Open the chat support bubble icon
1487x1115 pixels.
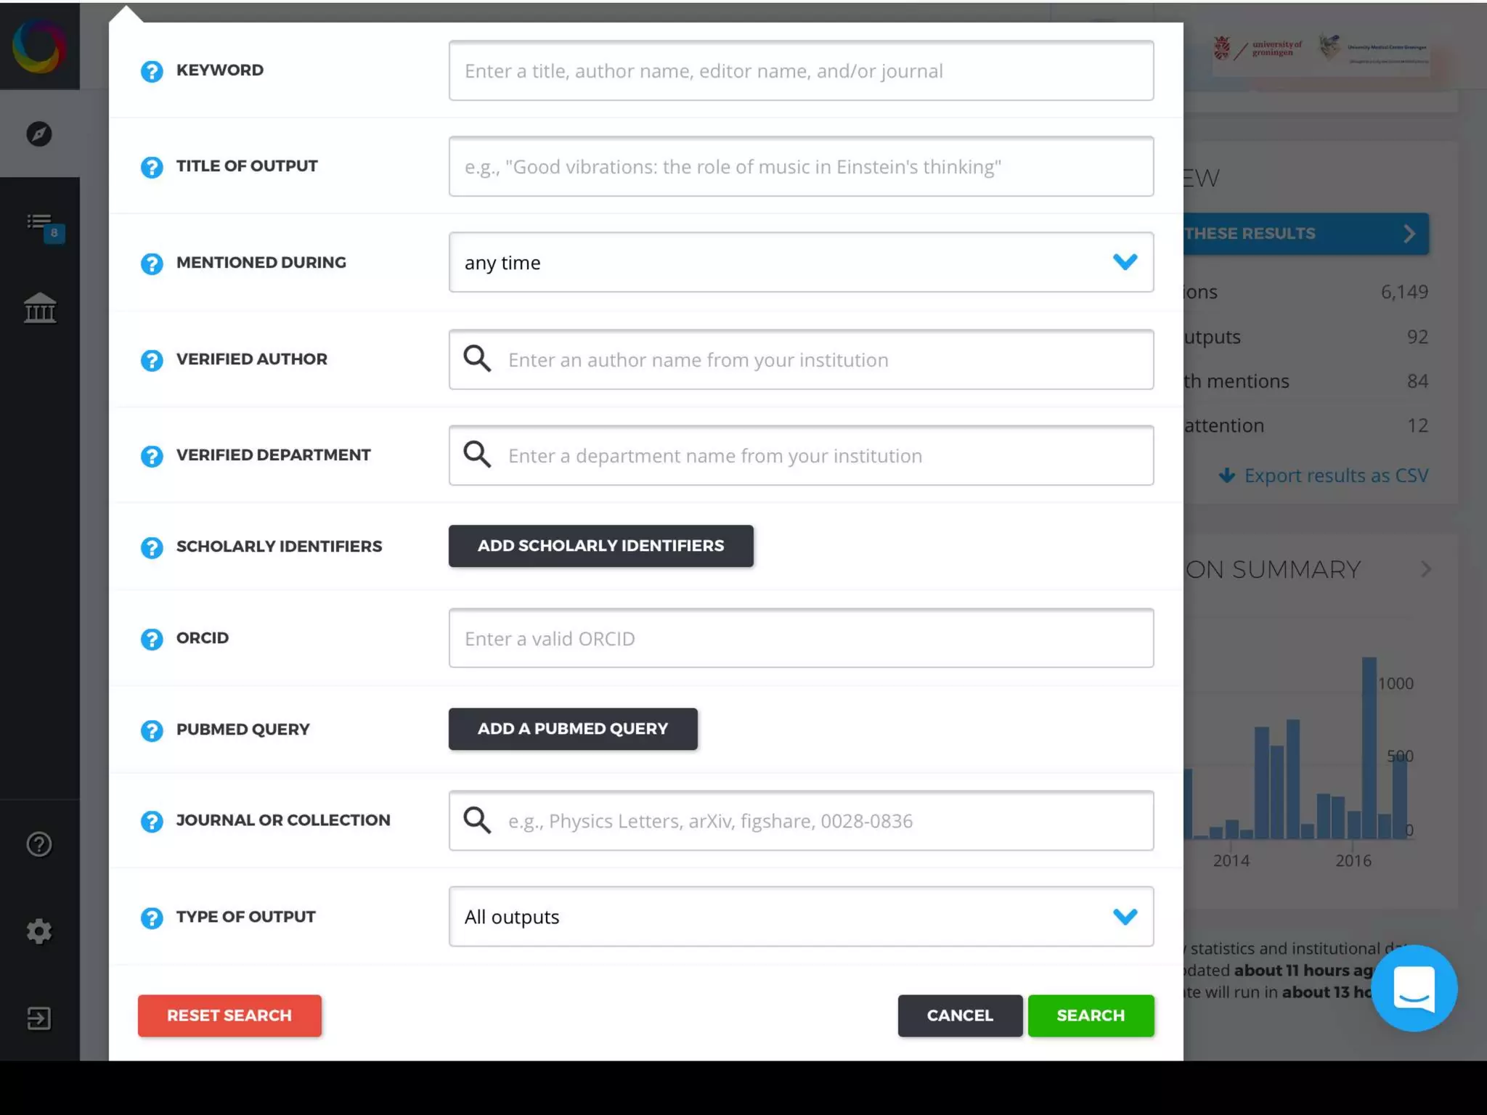[x=1414, y=988]
